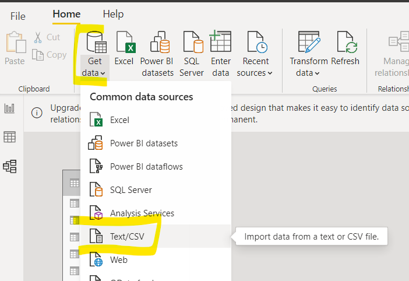Image resolution: width=409 pixels, height=281 pixels.
Task: Click the Refresh queries icon
Action: click(344, 44)
